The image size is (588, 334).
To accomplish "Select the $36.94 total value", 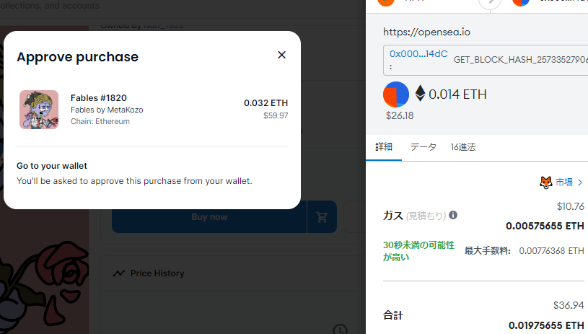I will coord(569,306).
